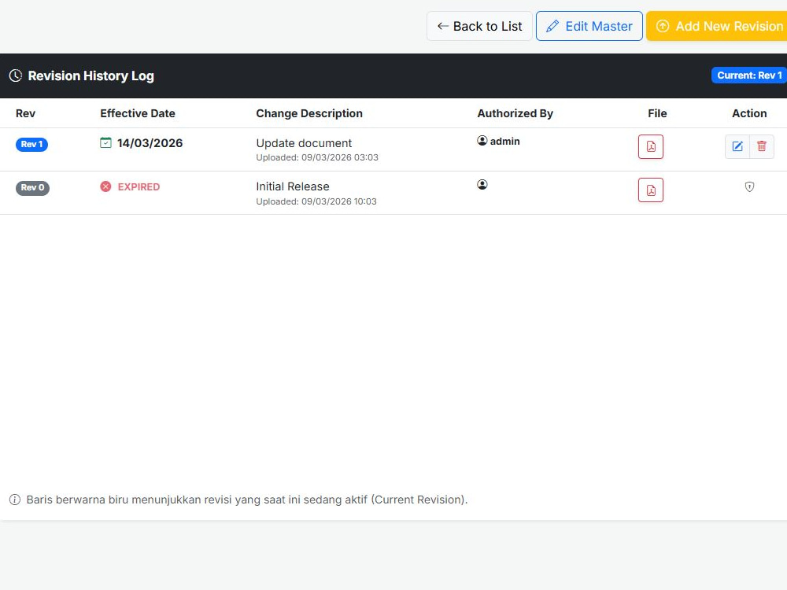Go back using Back to List
Viewport: 787px width, 590px height.
pyautogui.click(x=479, y=26)
